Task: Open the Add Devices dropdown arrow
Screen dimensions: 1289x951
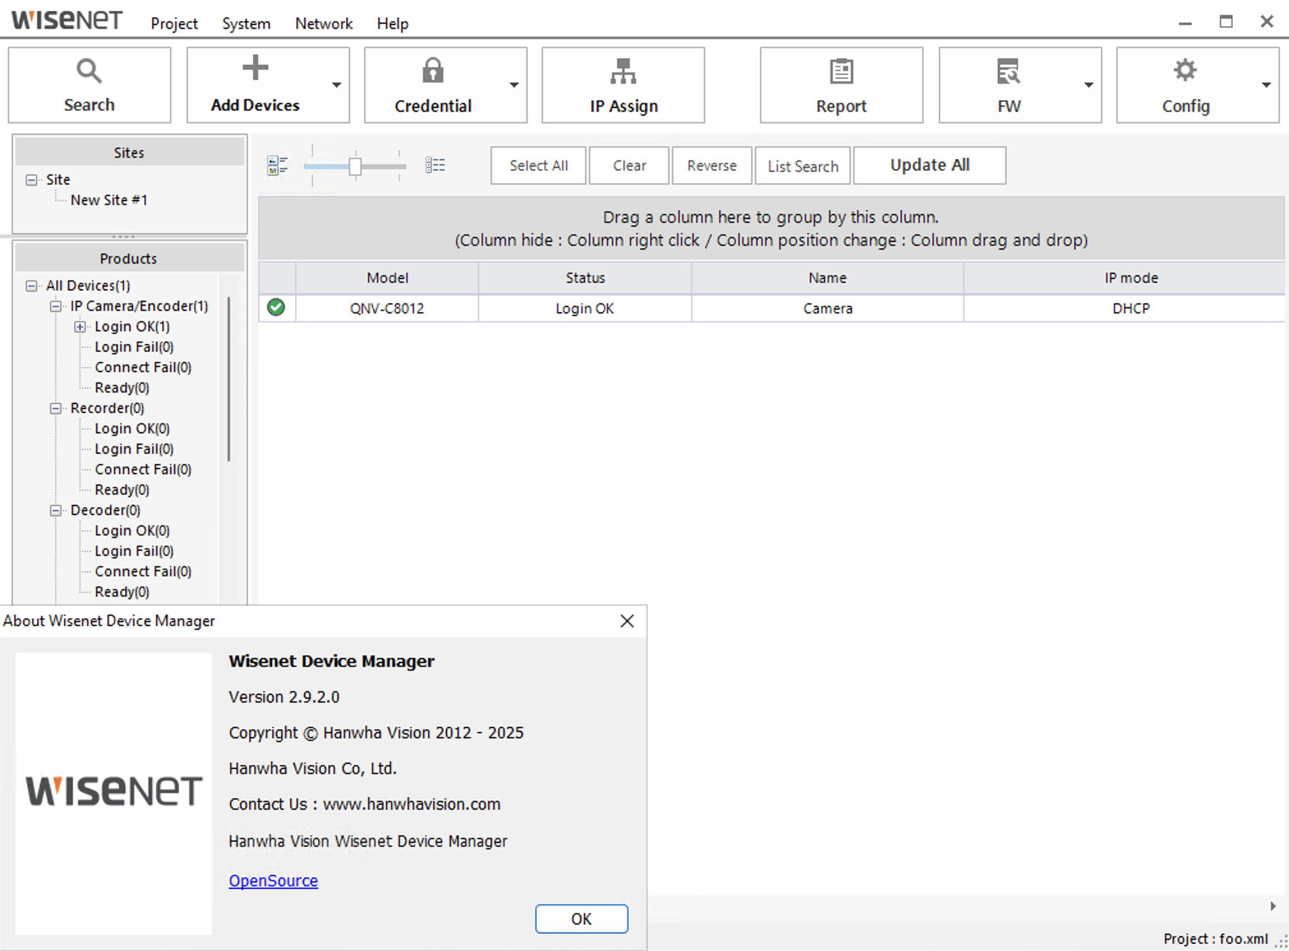Action: tap(336, 85)
